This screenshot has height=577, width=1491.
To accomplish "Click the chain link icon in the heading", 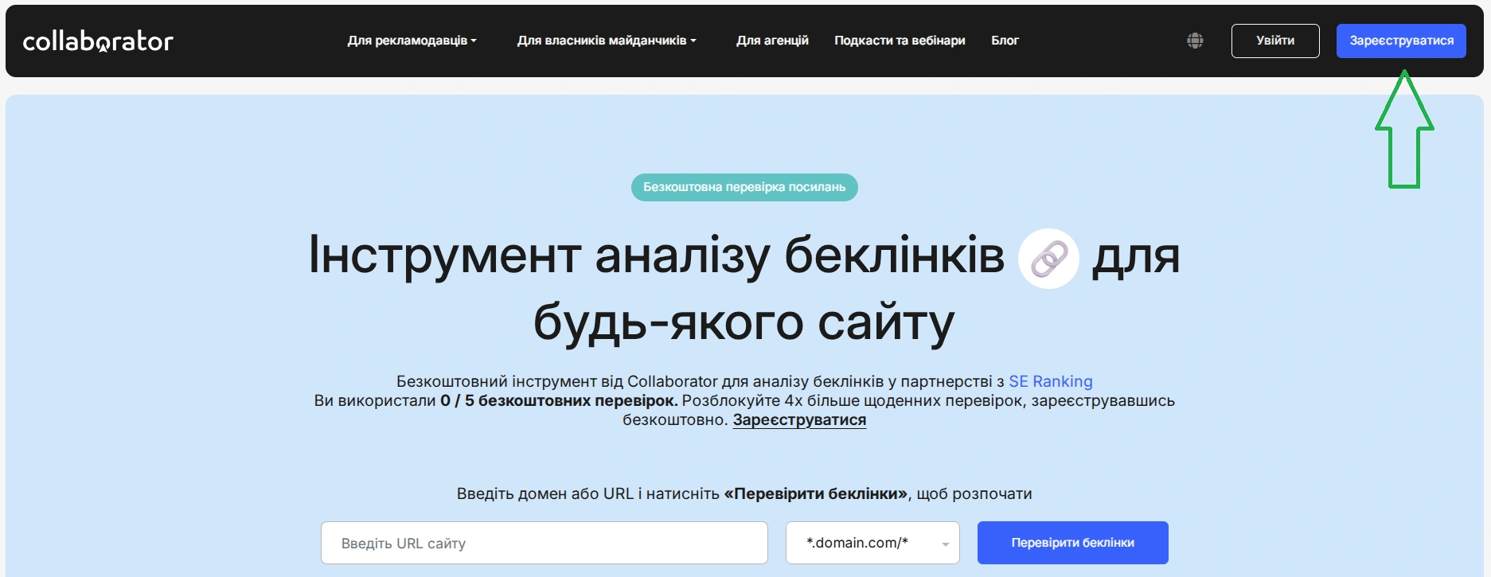I will 1049,259.
